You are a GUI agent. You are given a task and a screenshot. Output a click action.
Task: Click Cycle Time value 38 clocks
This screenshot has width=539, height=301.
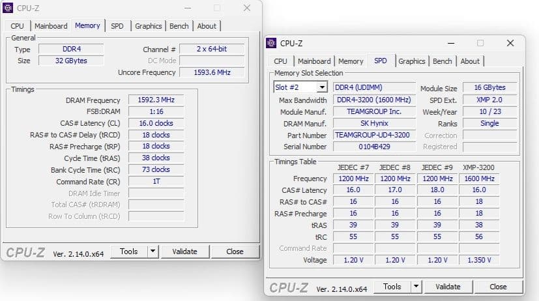(x=156, y=158)
